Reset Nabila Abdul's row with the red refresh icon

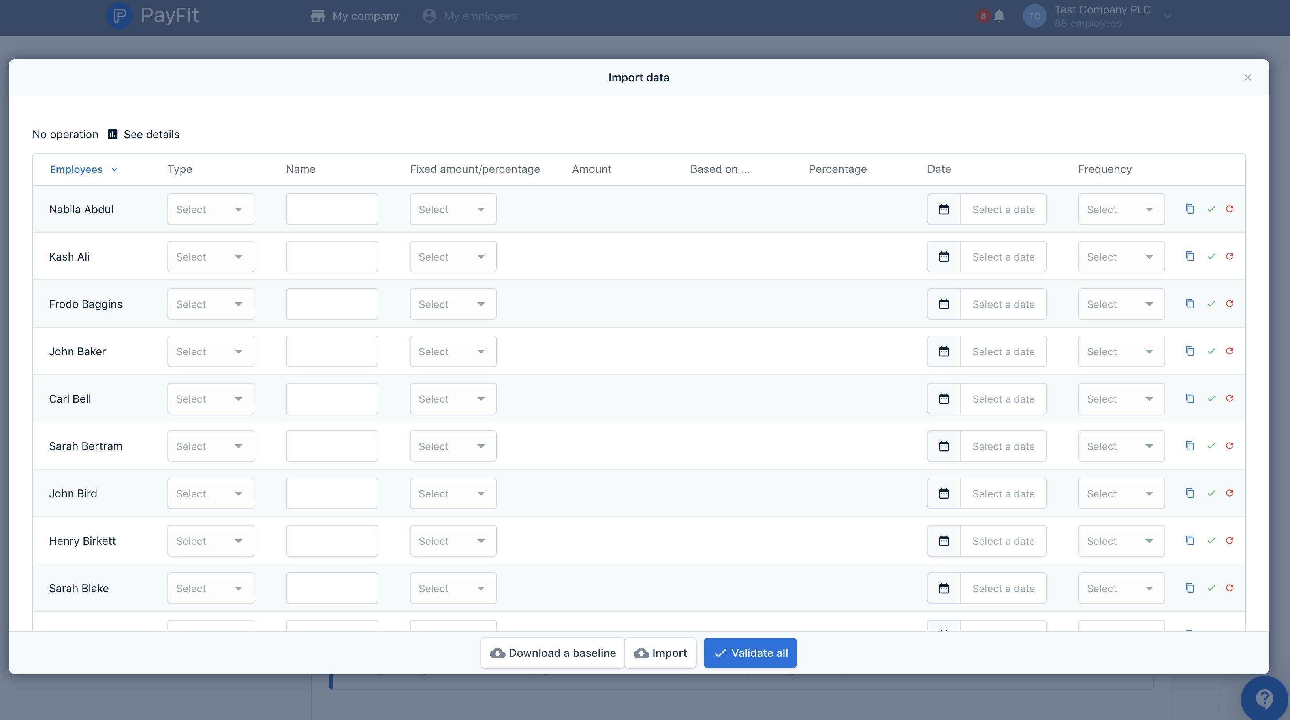[1230, 209]
